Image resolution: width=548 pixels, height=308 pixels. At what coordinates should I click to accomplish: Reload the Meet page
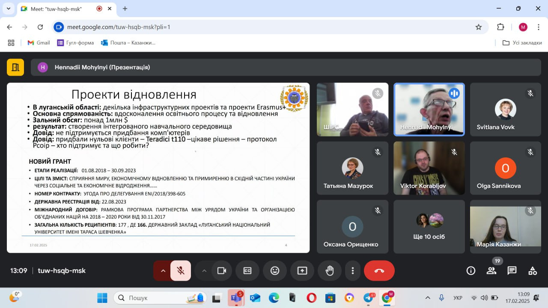coord(40,27)
